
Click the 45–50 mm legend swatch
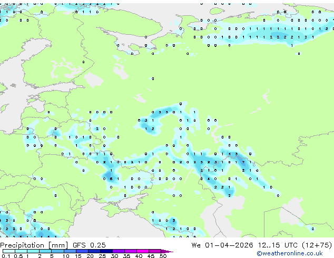[155, 251]
